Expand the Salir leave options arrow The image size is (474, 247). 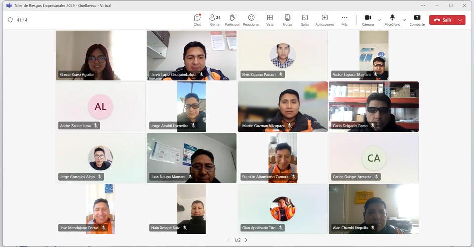460,20
